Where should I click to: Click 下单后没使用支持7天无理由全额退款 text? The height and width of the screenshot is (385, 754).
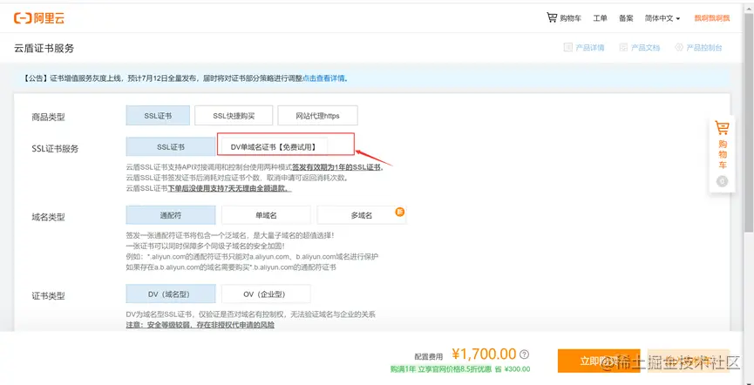(229, 188)
